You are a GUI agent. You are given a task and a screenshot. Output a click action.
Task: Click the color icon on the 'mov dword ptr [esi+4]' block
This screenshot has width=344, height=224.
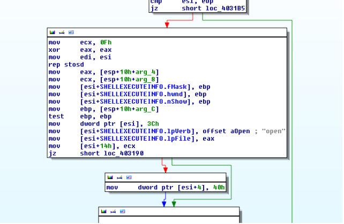[110, 177]
